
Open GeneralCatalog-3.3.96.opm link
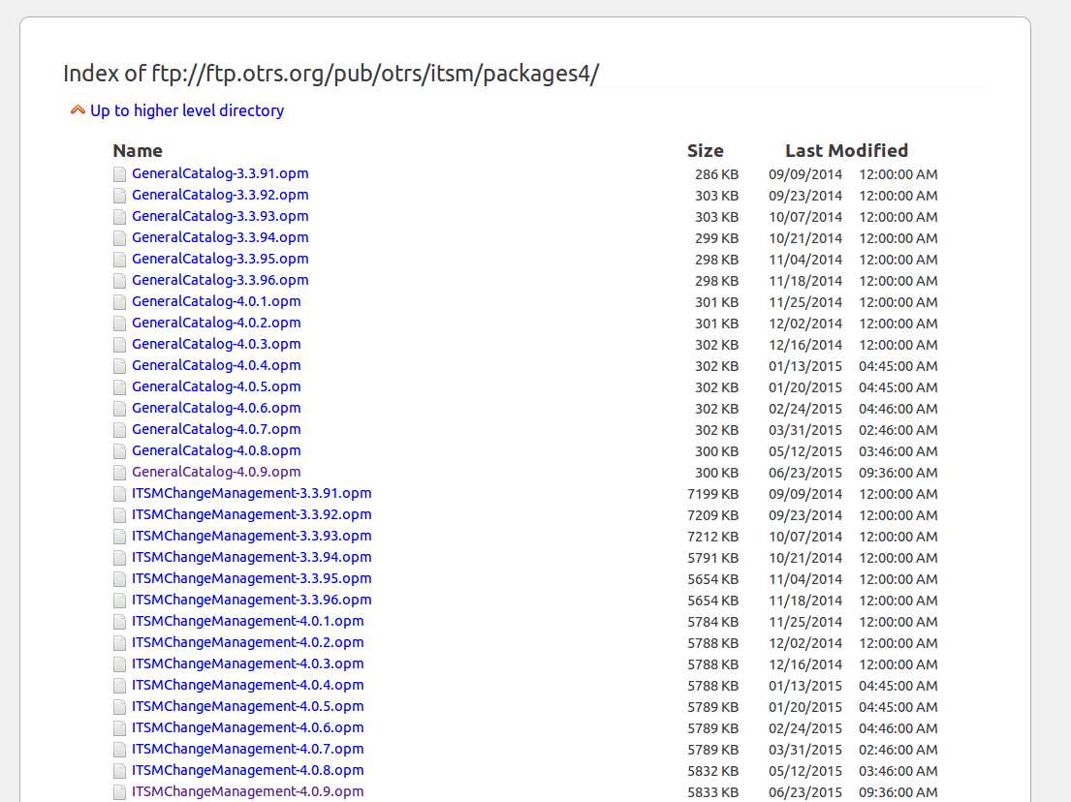point(220,280)
